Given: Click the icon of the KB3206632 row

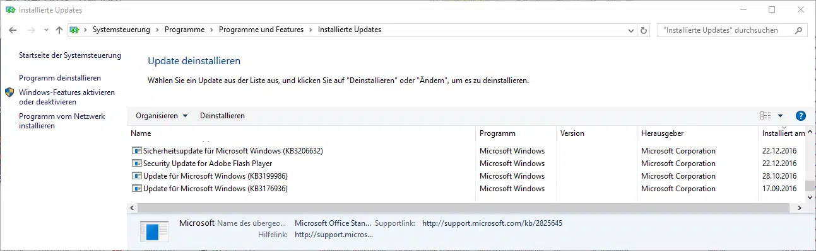Looking at the screenshot, I should point(137,151).
